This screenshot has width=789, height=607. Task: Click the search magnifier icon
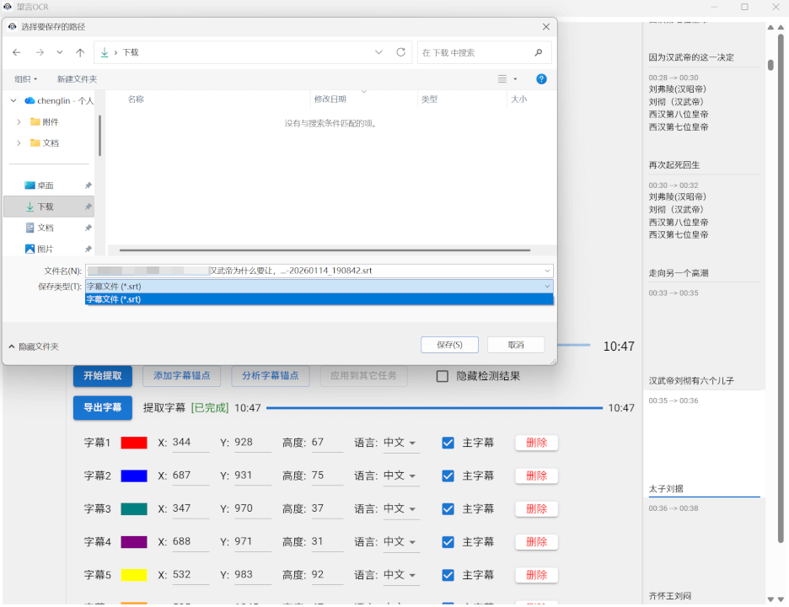[x=538, y=52]
